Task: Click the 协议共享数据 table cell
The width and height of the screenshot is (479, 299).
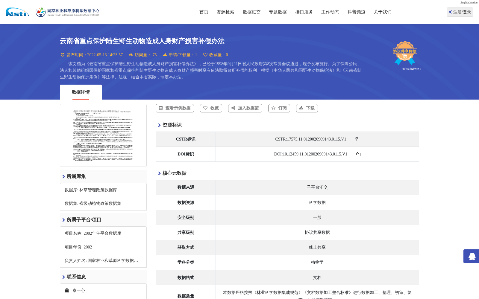Action: pyautogui.click(x=317, y=232)
